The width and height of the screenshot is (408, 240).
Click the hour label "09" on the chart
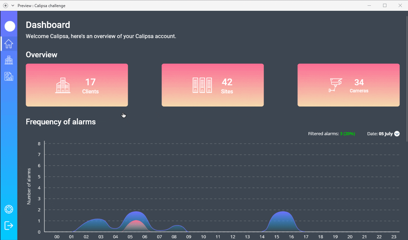(188, 237)
